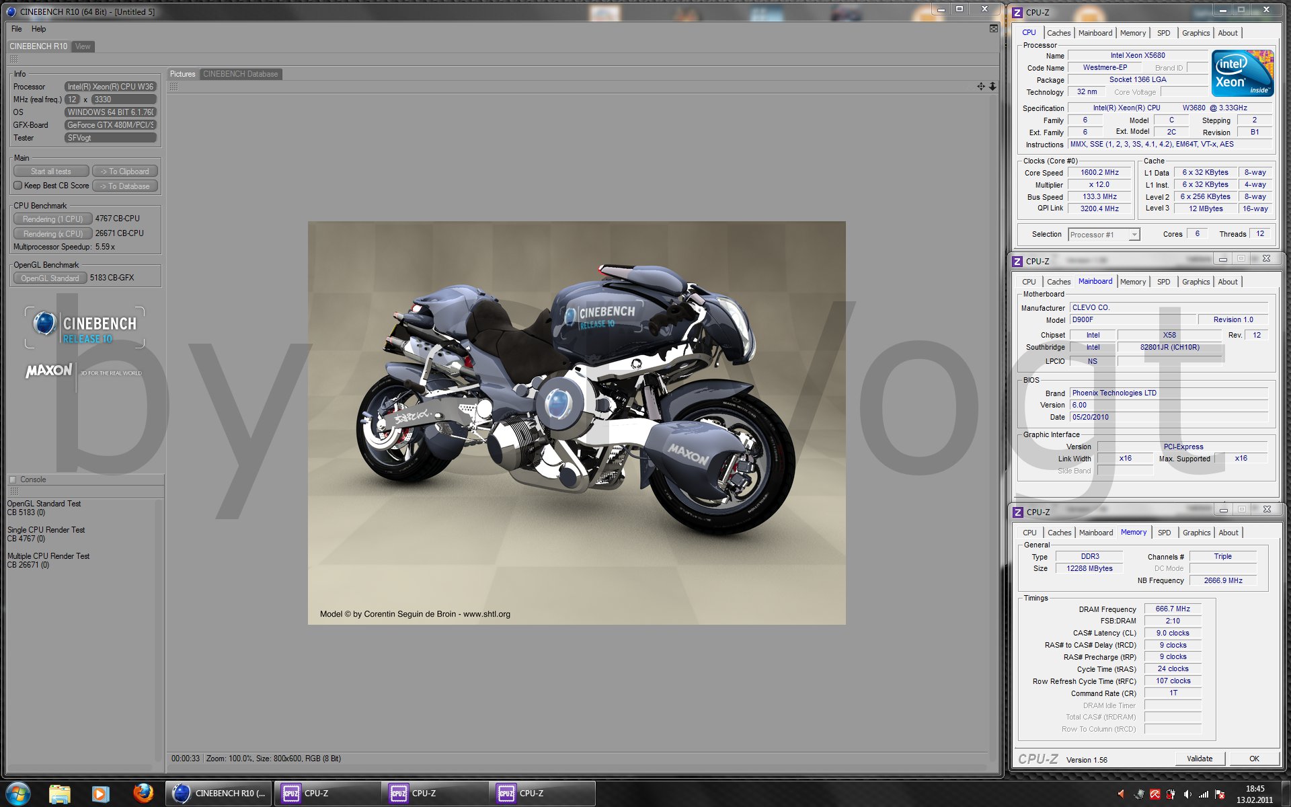Screen dimensions: 1291x807
Task: Click the grip handle below Console label
Action: pos(13,492)
